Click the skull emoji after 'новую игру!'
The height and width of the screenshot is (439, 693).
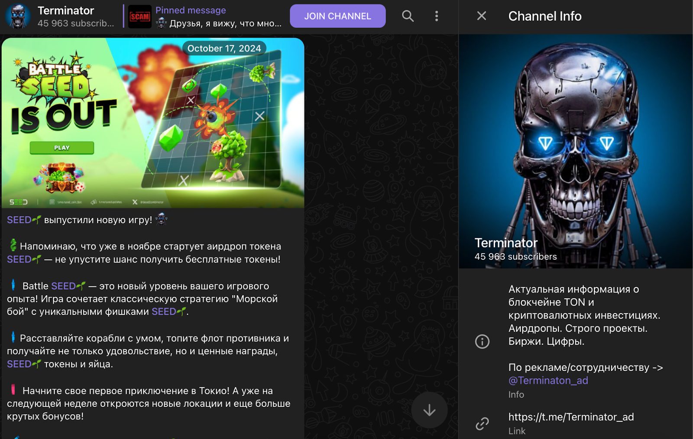161,219
